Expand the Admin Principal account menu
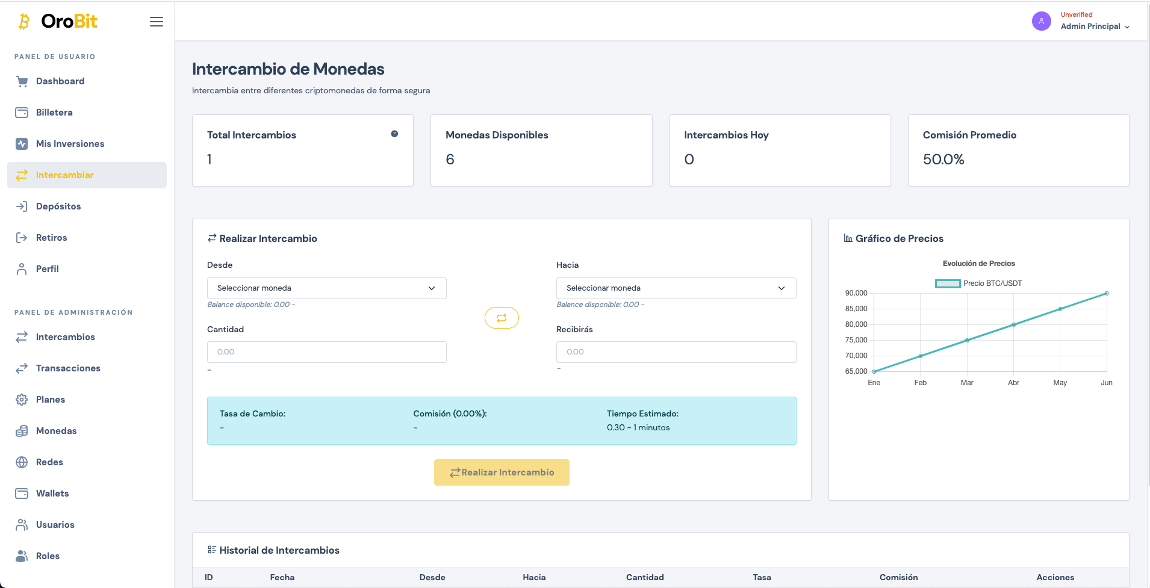Viewport: 1150px width, 588px height. click(x=1095, y=26)
